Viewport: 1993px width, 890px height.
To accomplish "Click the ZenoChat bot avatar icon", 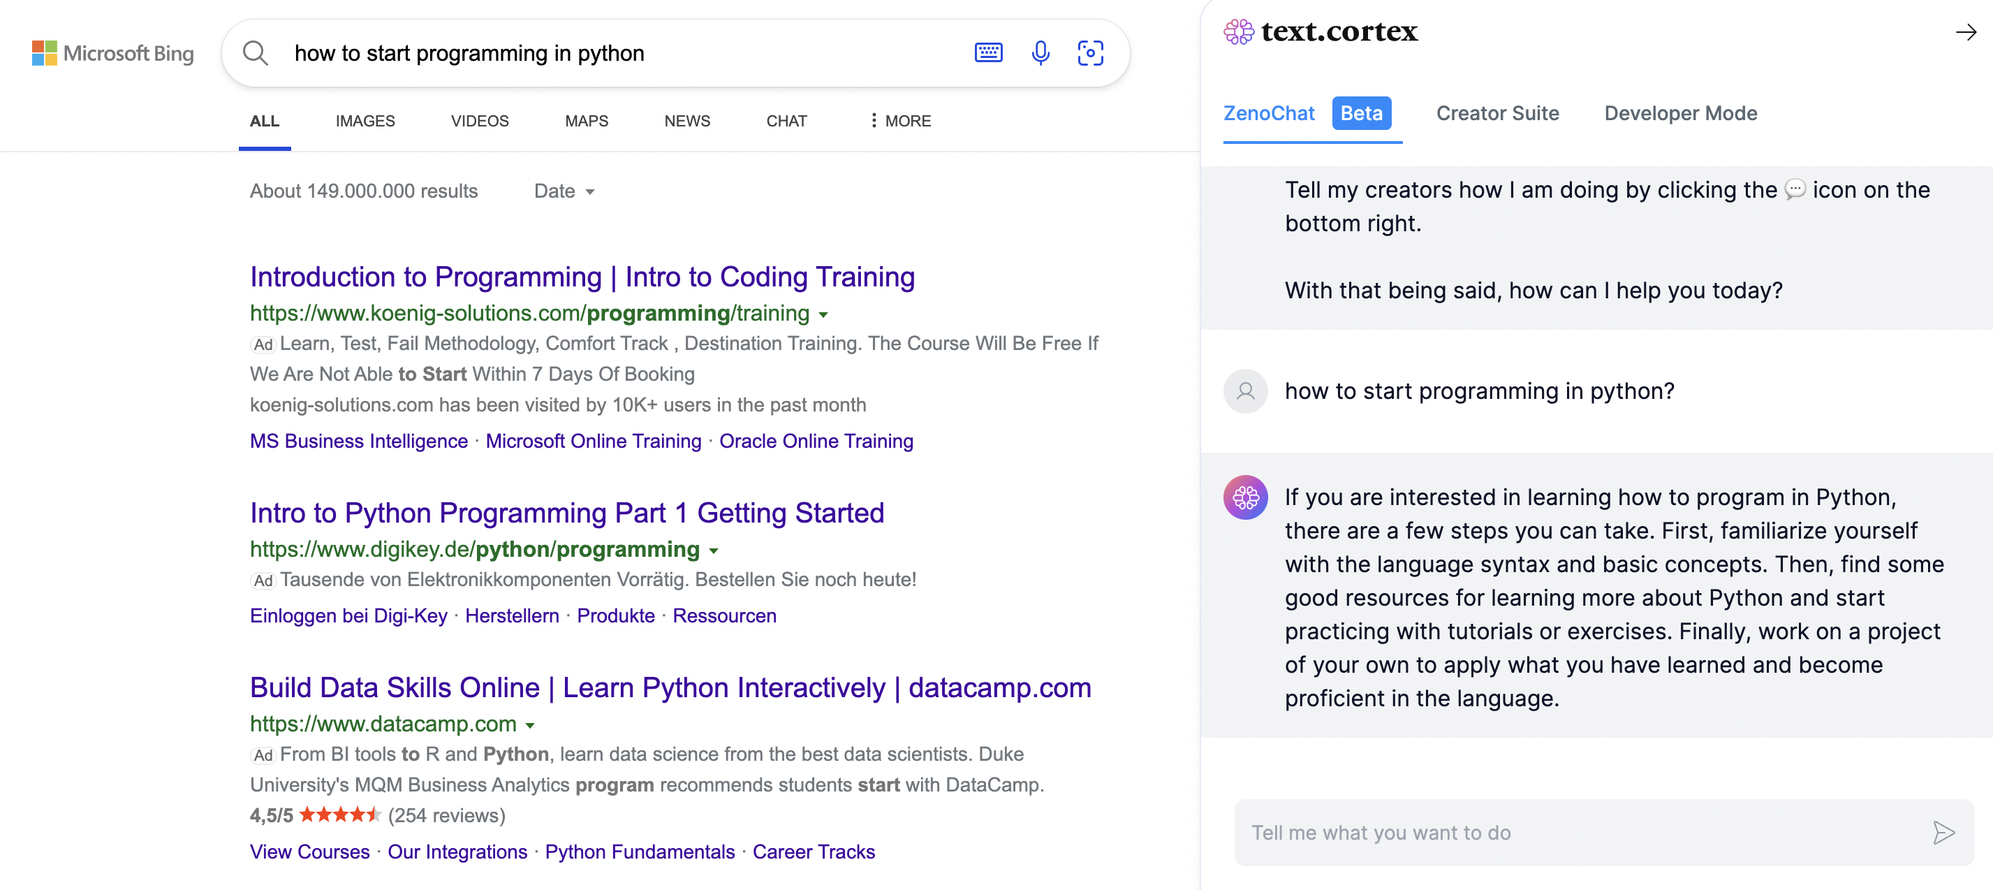I will tap(1245, 497).
